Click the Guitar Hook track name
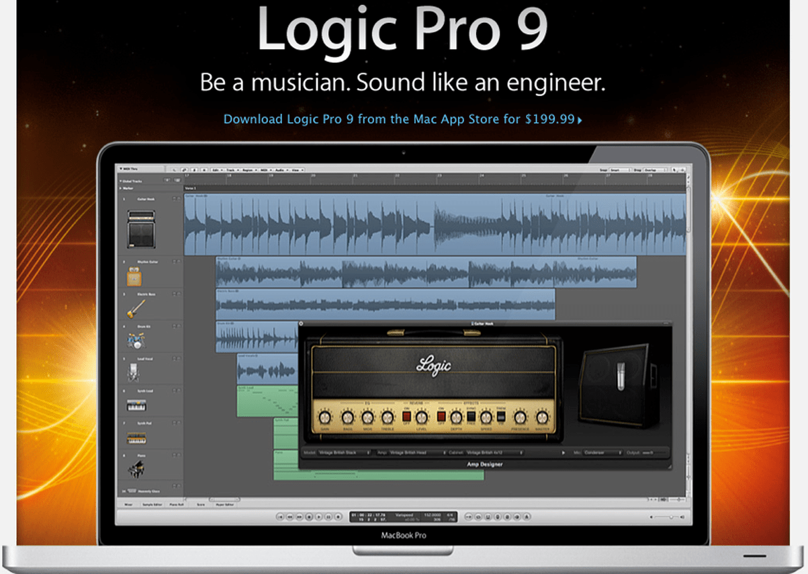 click(146, 199)
